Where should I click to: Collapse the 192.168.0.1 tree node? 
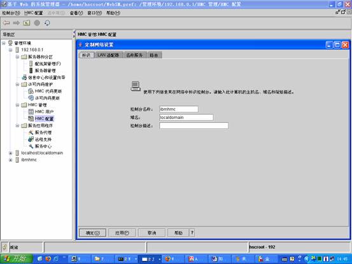[11, 50]
